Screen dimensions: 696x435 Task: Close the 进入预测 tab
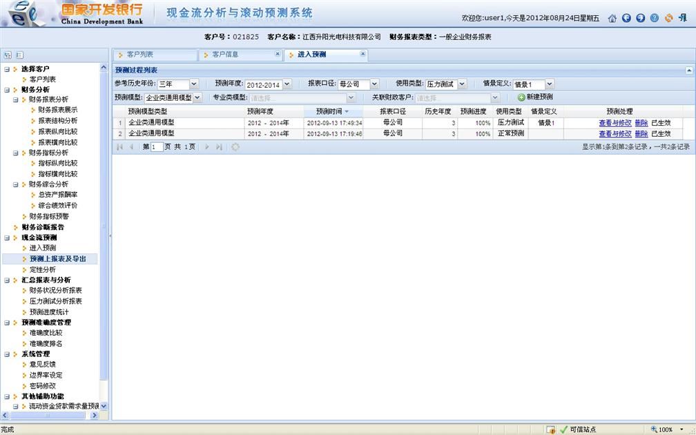362,54
